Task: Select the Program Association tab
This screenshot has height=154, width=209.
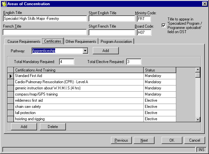Action: pyautogui.click(x=116, y=42)
